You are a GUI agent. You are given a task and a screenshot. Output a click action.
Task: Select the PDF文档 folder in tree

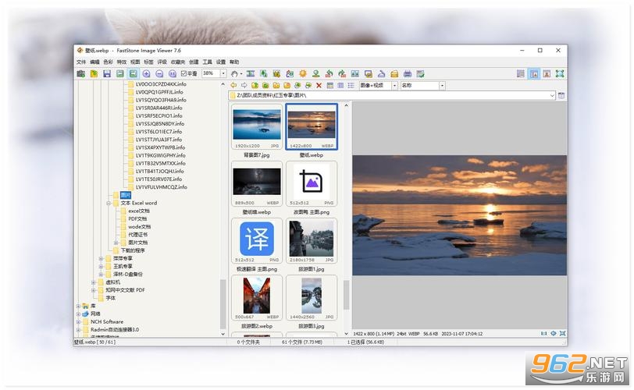(x=138, y=219)
